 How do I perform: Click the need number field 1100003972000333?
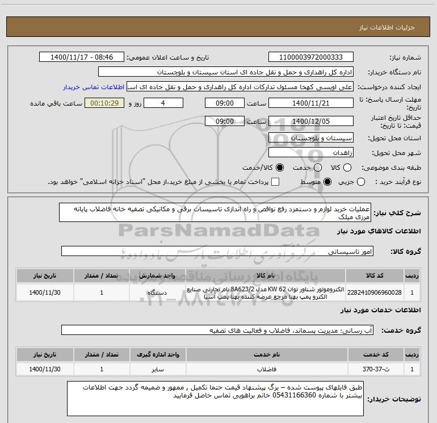point(311,57)
